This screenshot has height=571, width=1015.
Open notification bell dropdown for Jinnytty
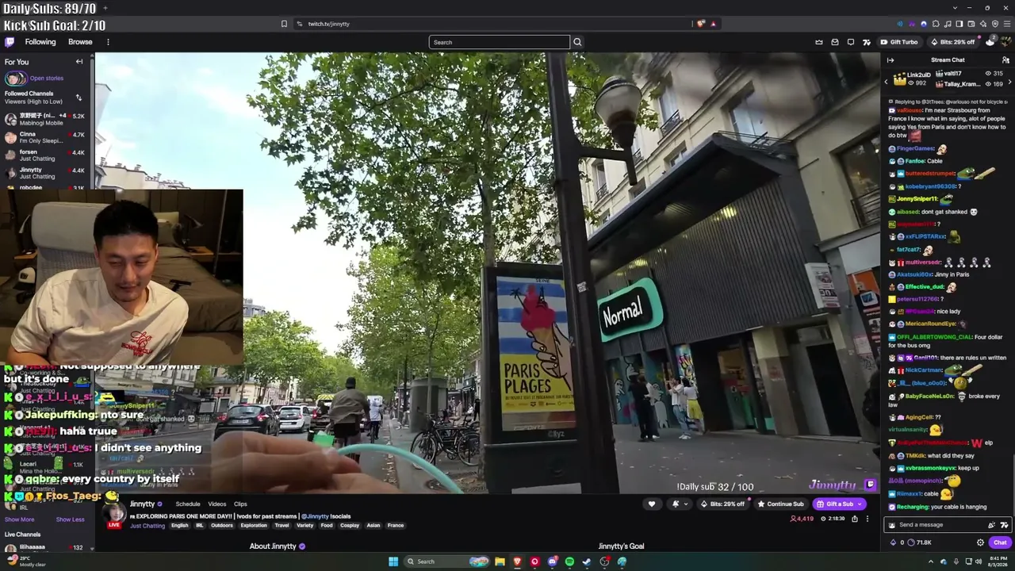coord(679,504)
